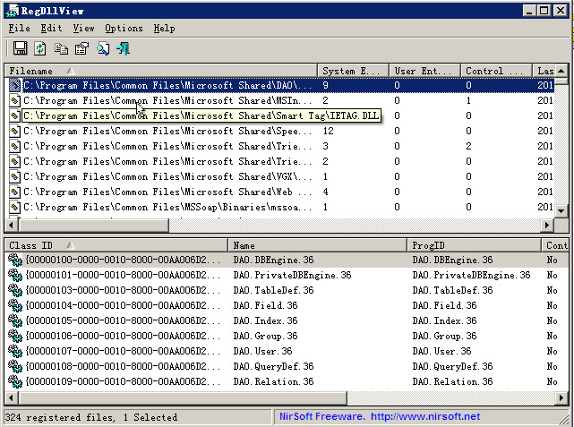The width and height of the screenshot is (574, 427).
Task: Click gear icon of DAO.Field.36 entry
Action: coord(15,305)
